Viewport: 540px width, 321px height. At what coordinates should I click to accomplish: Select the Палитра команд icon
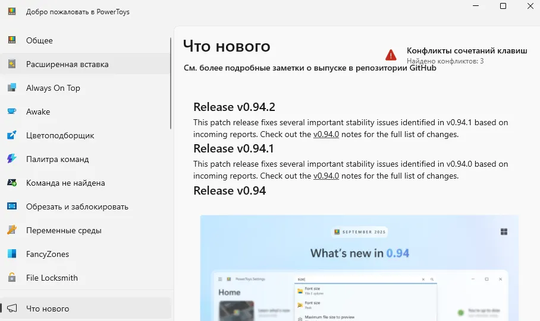coord(11,159)
